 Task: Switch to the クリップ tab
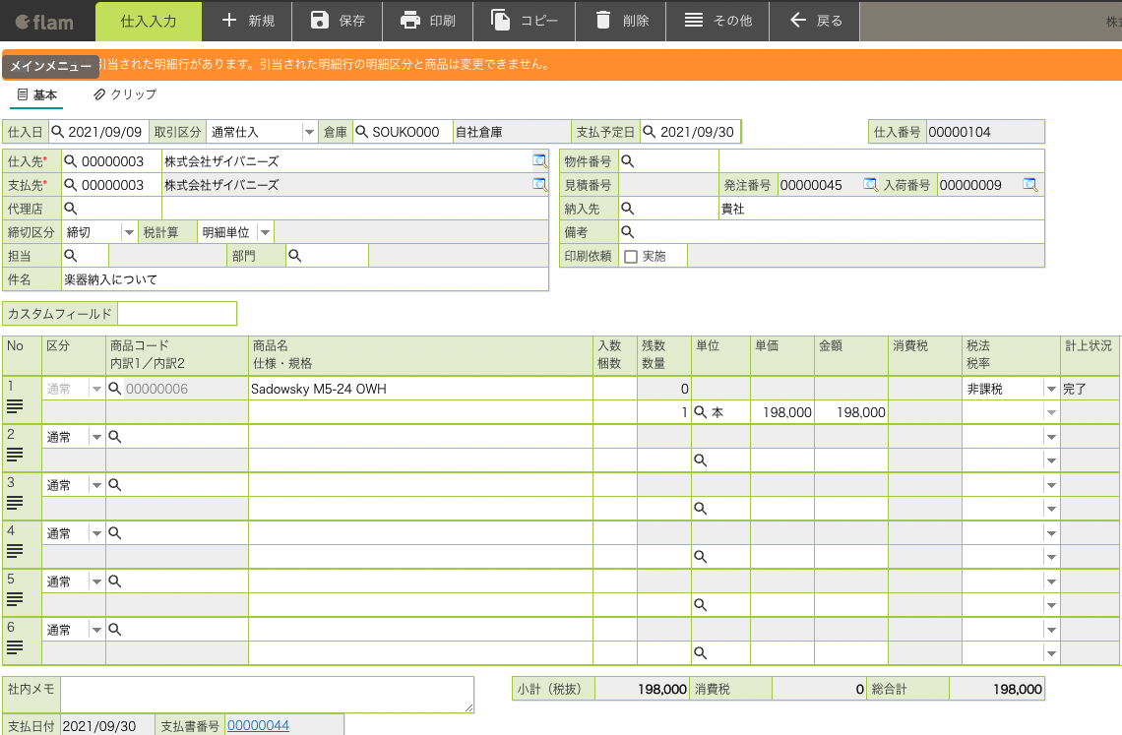(125, 94)
